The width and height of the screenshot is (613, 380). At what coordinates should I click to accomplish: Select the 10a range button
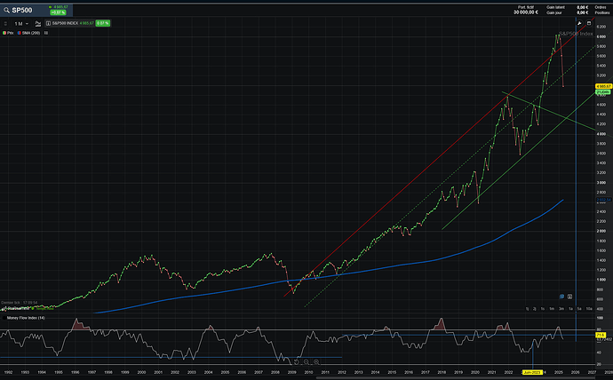[589, 309]
